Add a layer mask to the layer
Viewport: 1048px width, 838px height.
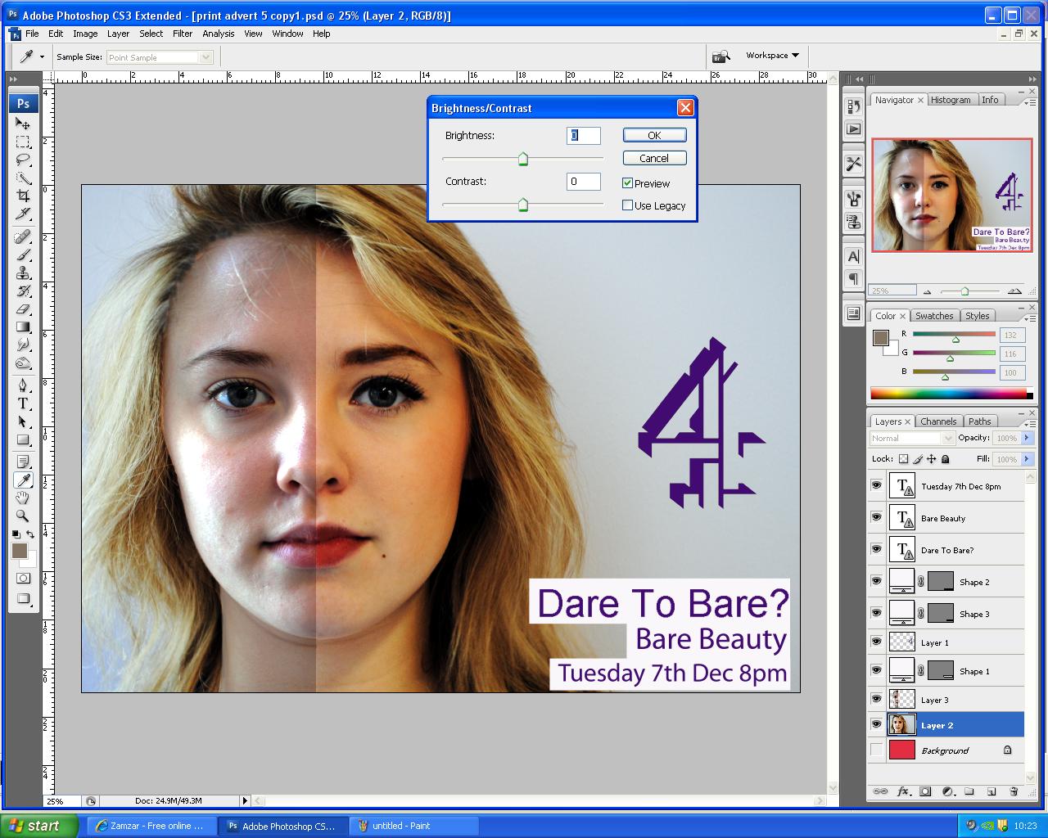coord(925,791)
